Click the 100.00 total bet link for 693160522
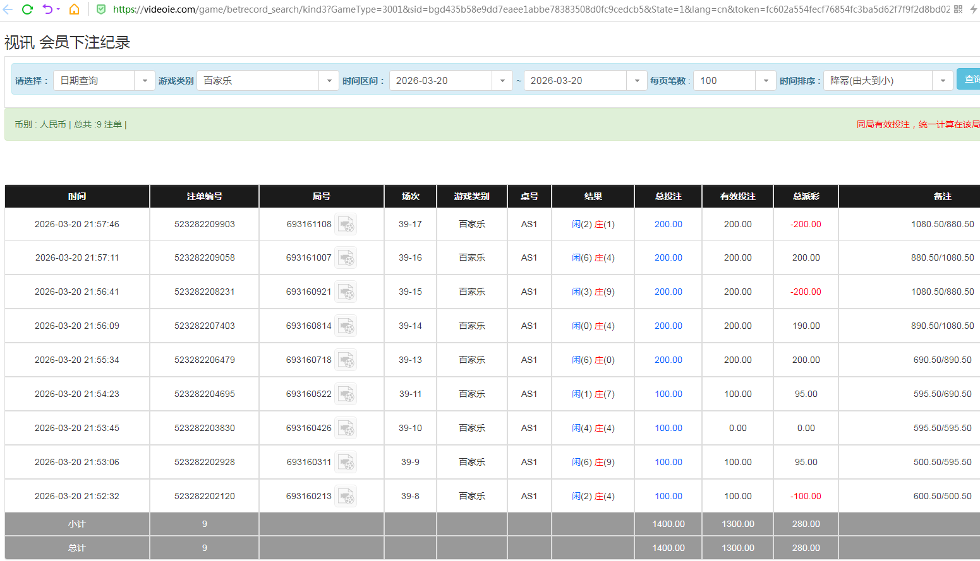The height and width of the screenshot is (561, 980). (x=668, y=394)
